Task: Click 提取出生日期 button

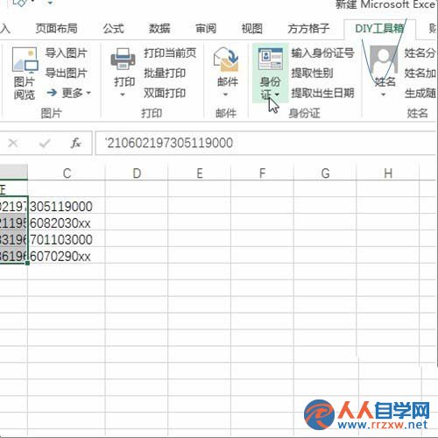Action: point(322,93)
